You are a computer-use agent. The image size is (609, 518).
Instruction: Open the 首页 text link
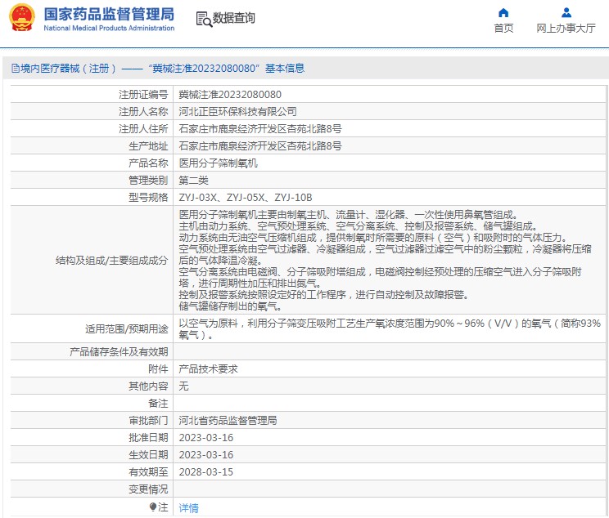click(503, 28)
